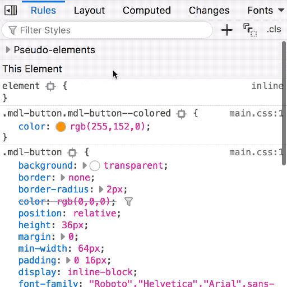
Task: Toggle the .cls classes panel
Action: tap(274, 30)
